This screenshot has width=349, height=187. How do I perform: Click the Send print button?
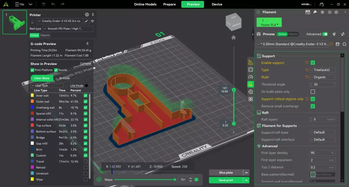[x=226, y=180]
